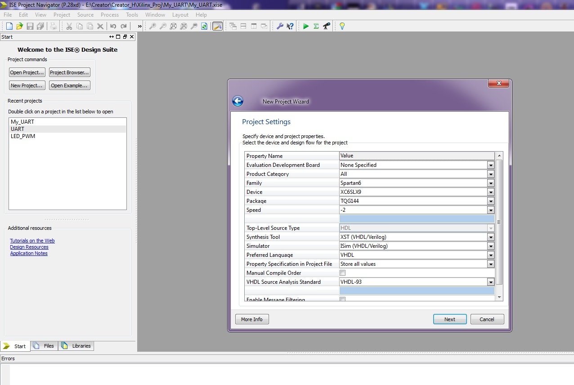The image size is (574, 385).
Task: Click the green Run process arrow icon
Action: [306, 27]
